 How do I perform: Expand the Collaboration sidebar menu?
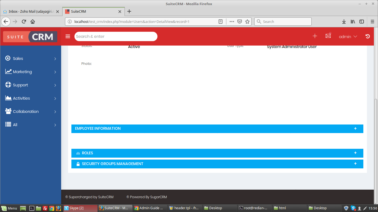point(30,112)
